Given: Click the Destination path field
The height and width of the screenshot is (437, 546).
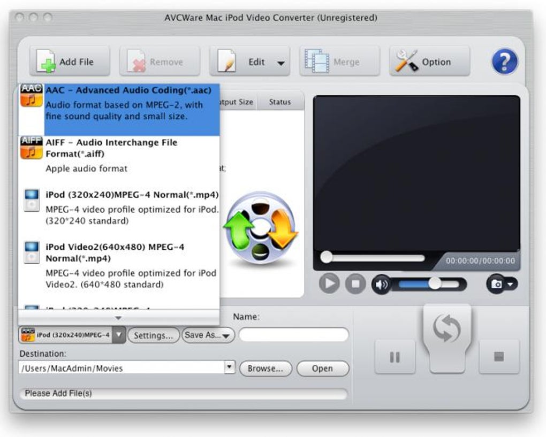Looking at the screenshot, I should (x=122, y=368).
